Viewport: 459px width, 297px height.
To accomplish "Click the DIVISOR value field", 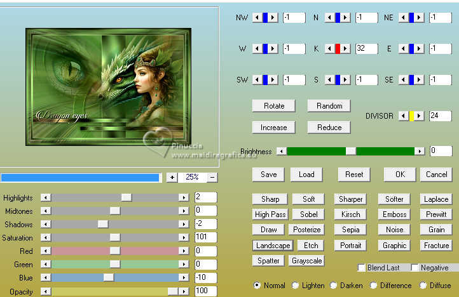I will click(x=441, y=116).
